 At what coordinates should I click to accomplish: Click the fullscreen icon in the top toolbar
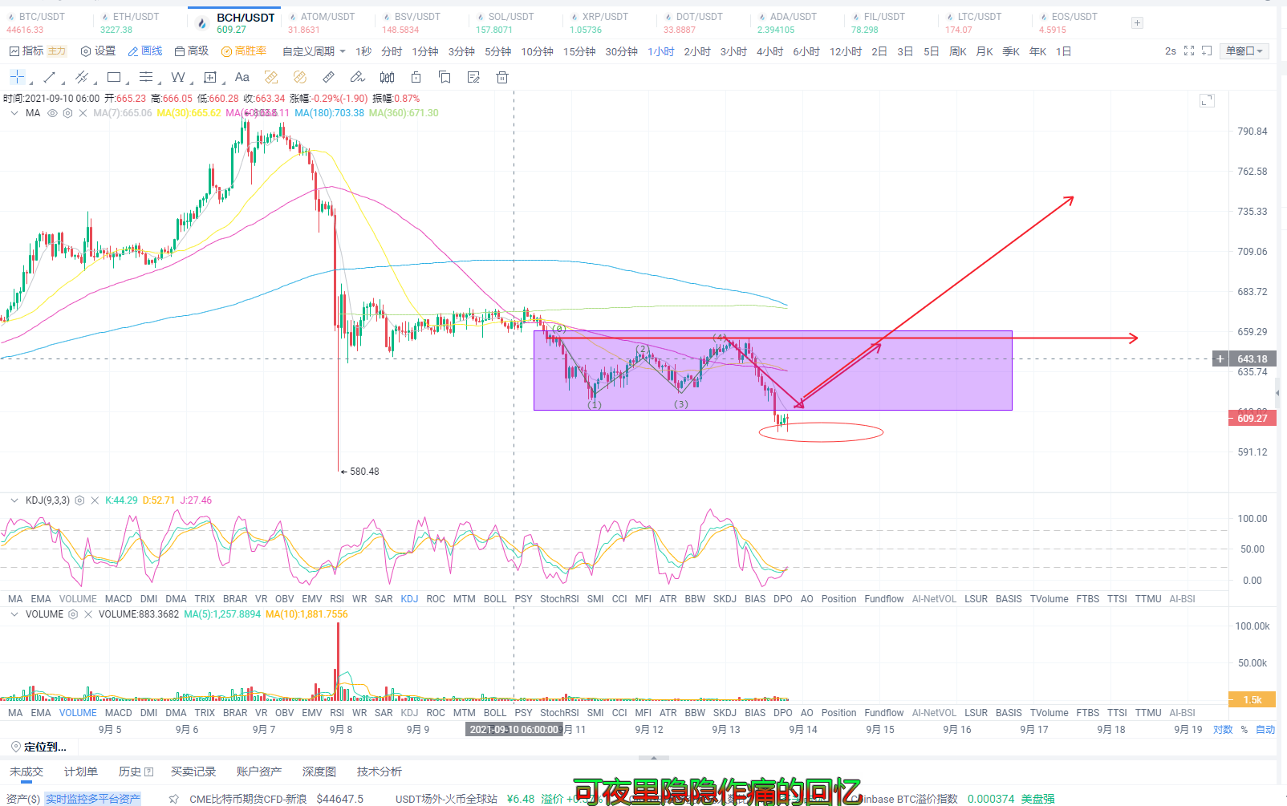[1189, 51]
